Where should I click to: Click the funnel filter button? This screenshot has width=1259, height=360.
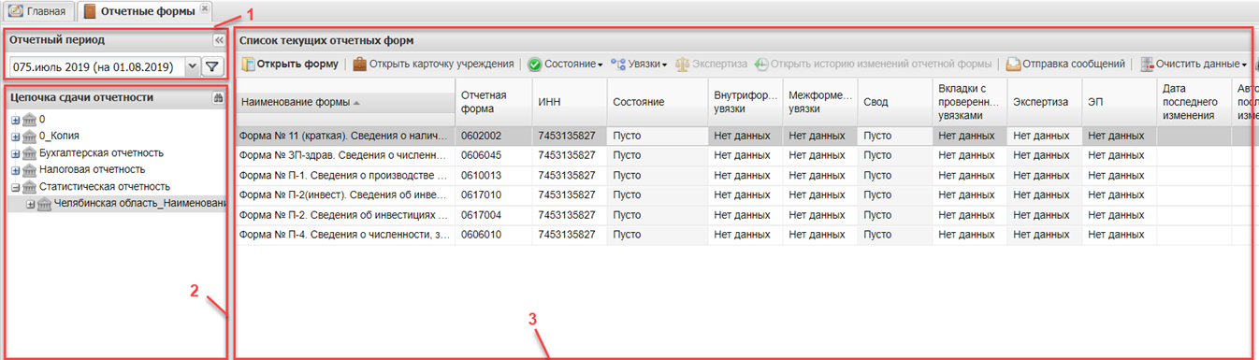coord(212,67)
